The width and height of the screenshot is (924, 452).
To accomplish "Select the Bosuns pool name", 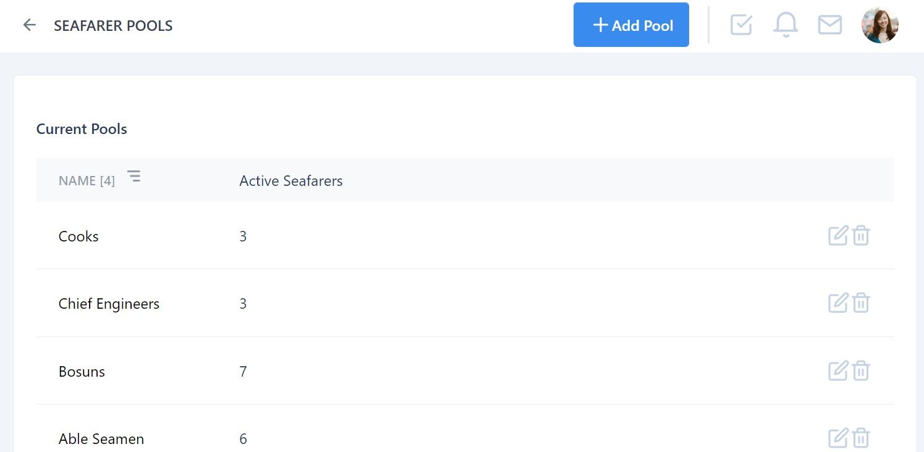I will [82, 372].
